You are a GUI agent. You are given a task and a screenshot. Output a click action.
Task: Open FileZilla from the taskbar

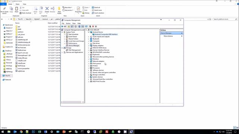pyautogui.click(x=107, y=132)
